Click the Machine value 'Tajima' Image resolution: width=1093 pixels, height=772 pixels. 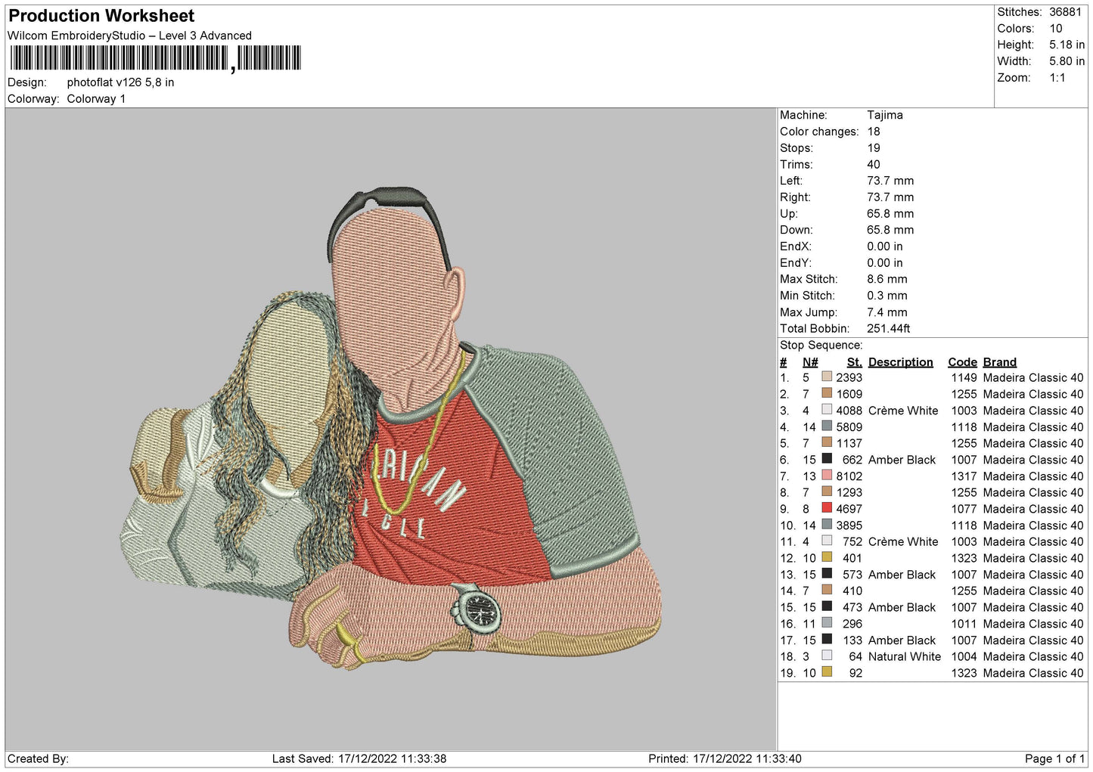[885, 115]
